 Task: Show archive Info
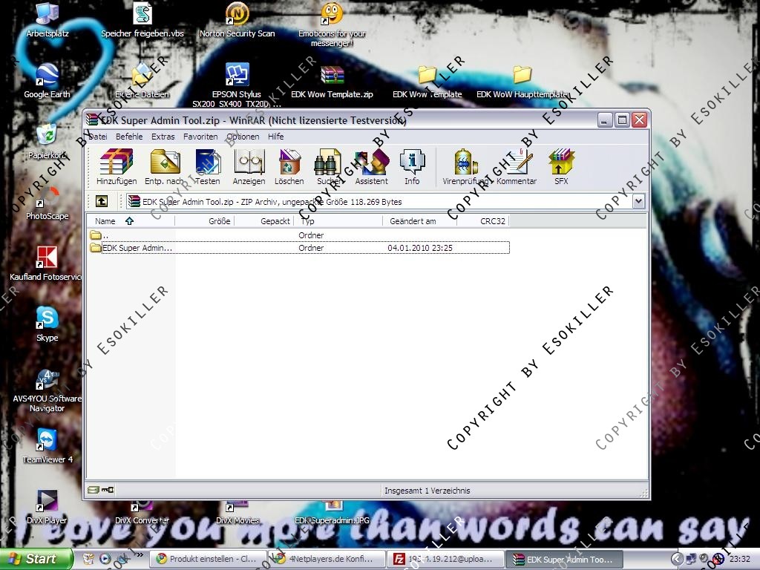point(412,166)
